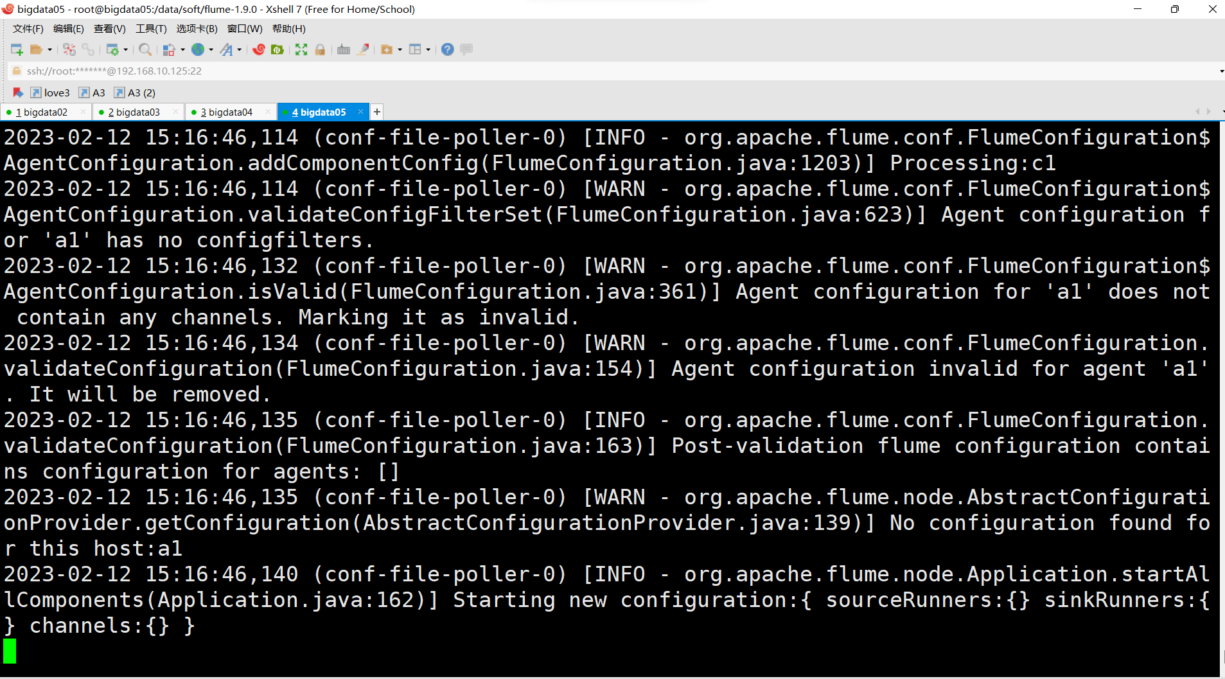The image size is (1225, 679).
Task: Launch Xftp via red swirl icon
Action: (x=259, y=49)
